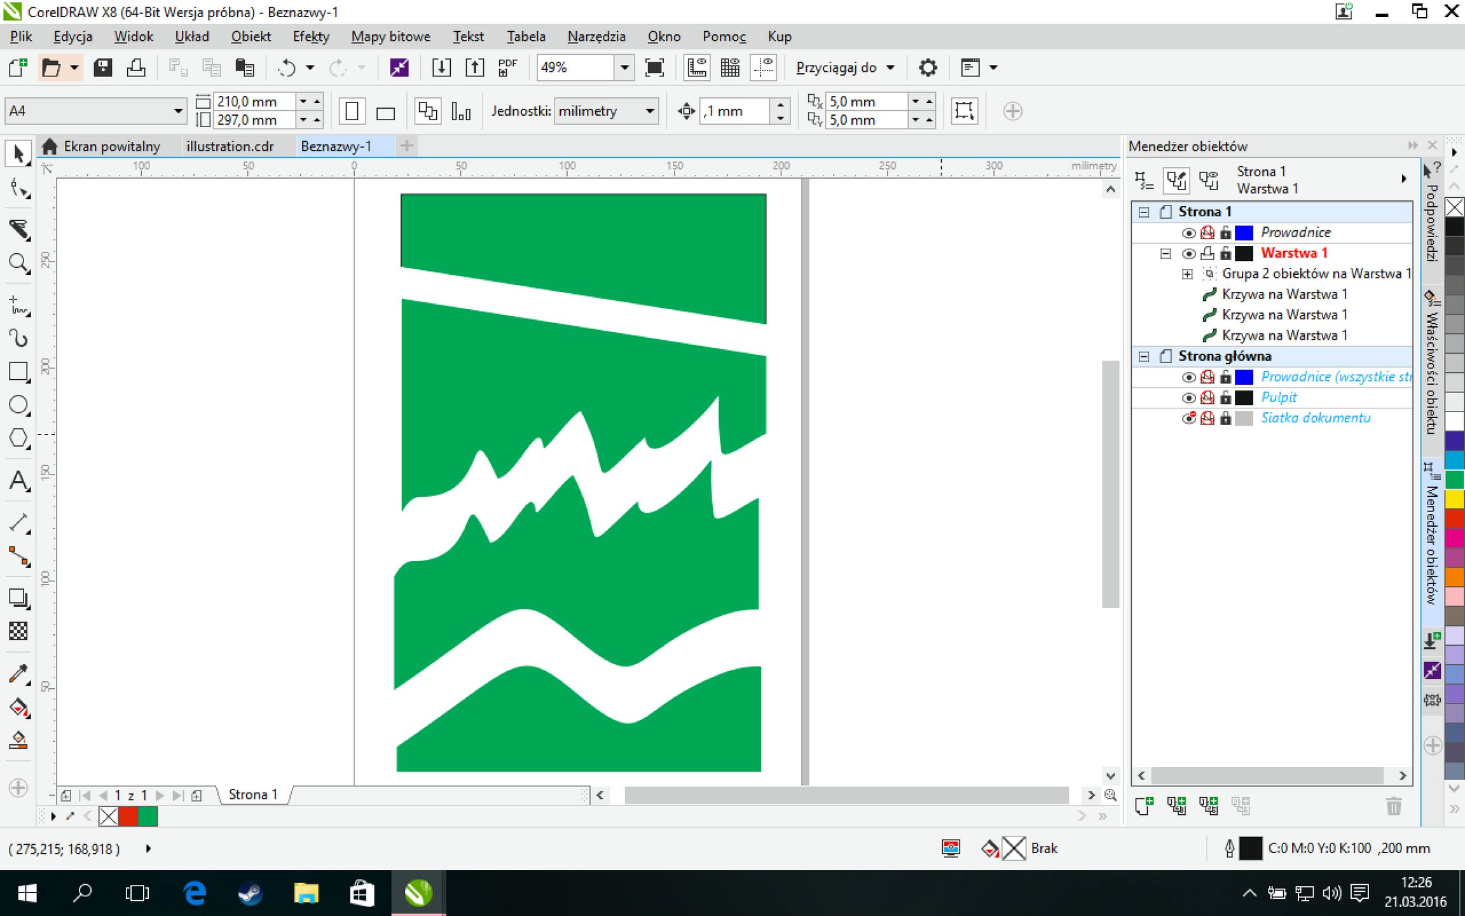Image resolution: width=1465 pixels, height=916 pixels.
Task: Pick the green swatch in document palette
Action: click(148, 816)
